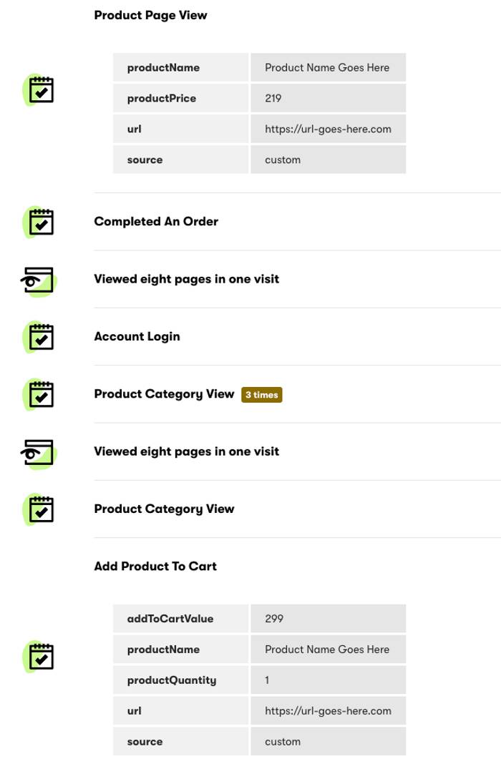Click the calendar icon for Product Category View without a badge

(41, 509)
